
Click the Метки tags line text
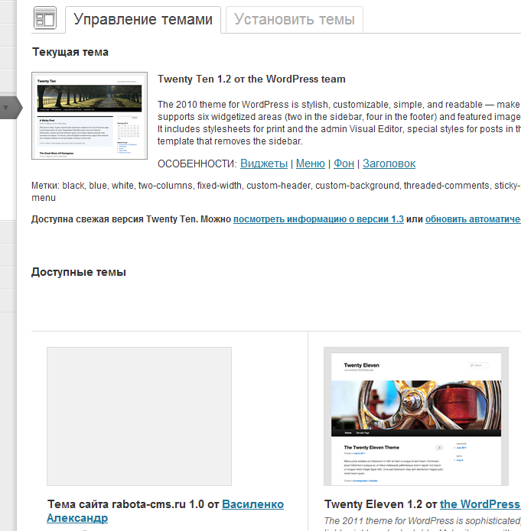pos(276,192)
